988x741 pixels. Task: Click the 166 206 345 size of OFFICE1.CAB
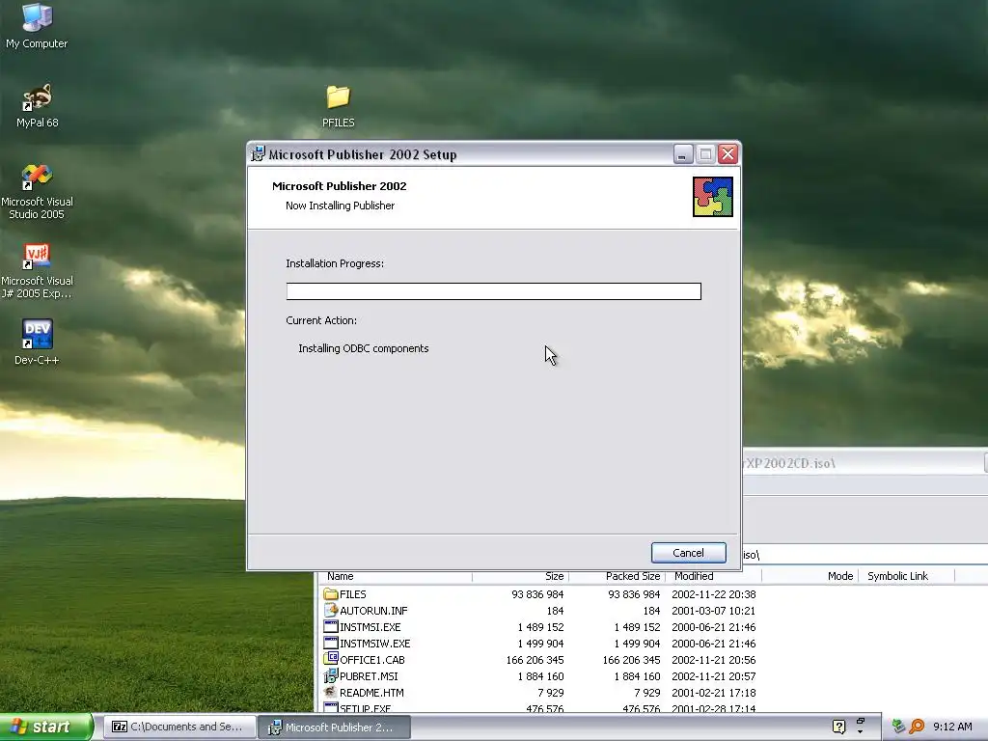coord(535,660)
